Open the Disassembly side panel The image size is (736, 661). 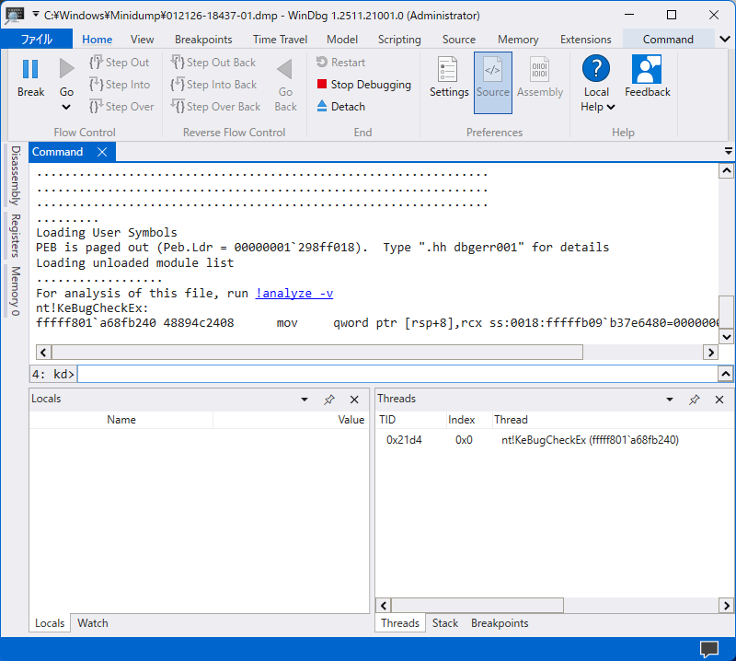pos(15,175)
